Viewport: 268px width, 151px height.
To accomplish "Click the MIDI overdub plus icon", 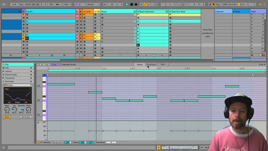I will [142, 5].
